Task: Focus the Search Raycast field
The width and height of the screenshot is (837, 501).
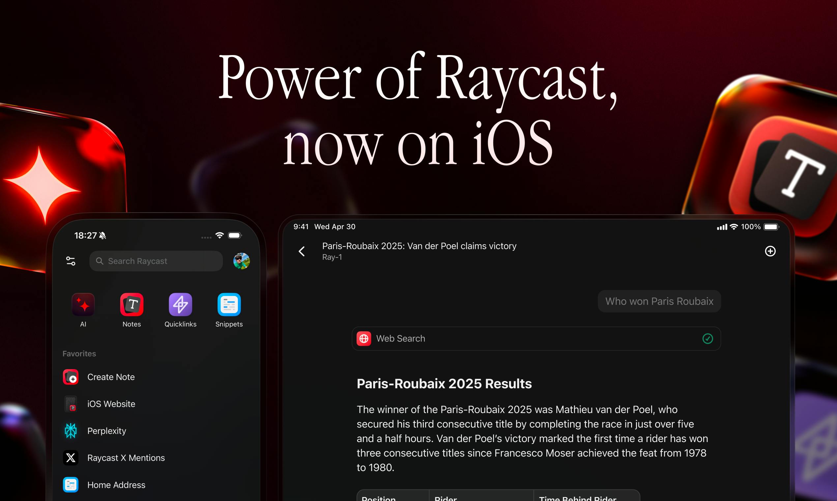Action: 156,261
